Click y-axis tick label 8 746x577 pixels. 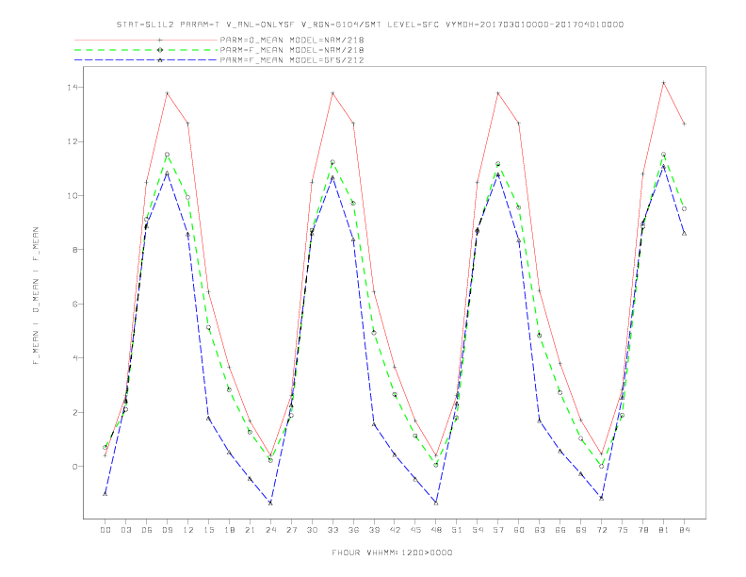click(74, 250)
